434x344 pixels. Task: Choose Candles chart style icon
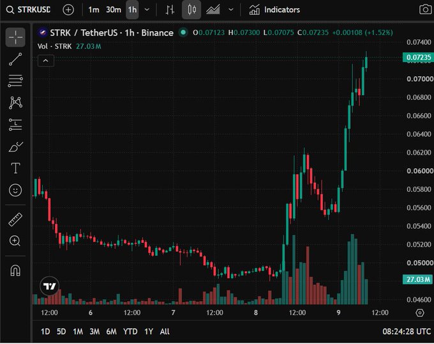[191, 10]
